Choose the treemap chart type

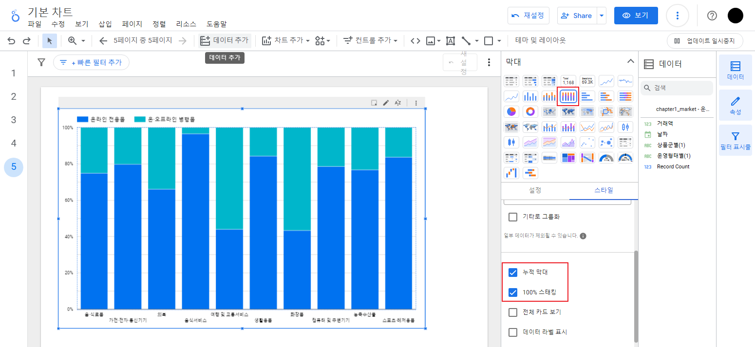[568, 158]
